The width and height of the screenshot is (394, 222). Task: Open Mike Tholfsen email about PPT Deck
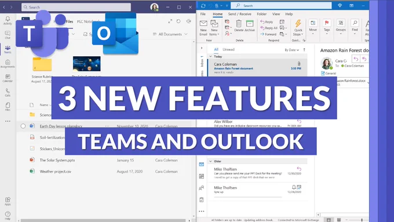[x=258, y=173]
